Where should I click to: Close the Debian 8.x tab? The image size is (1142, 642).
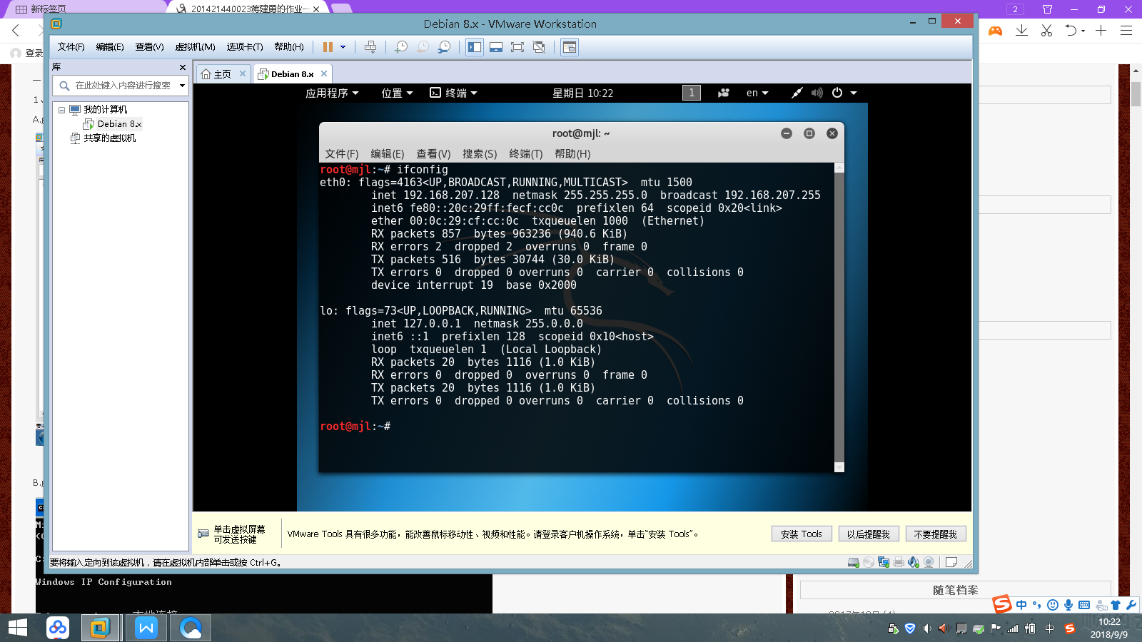coord(324,73)
